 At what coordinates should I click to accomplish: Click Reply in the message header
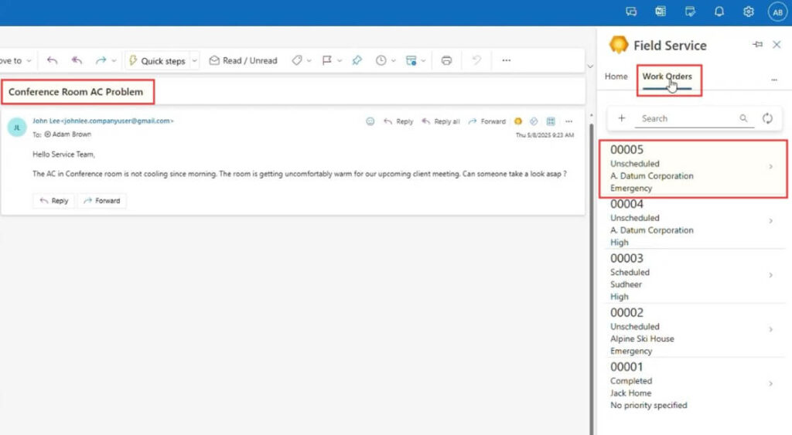(x=398, y=121)
